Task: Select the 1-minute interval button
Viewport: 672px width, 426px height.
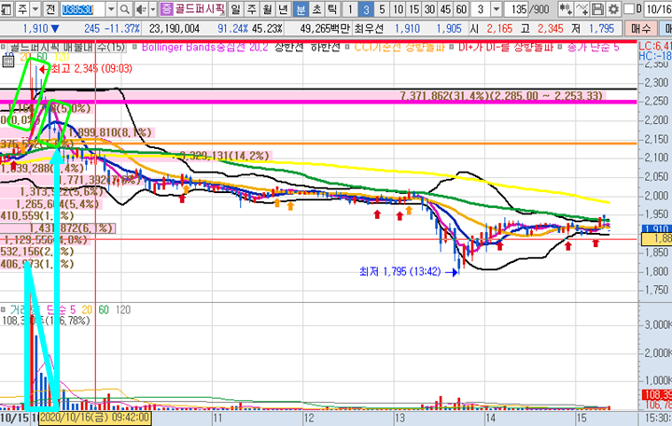Action: (350, 9)
